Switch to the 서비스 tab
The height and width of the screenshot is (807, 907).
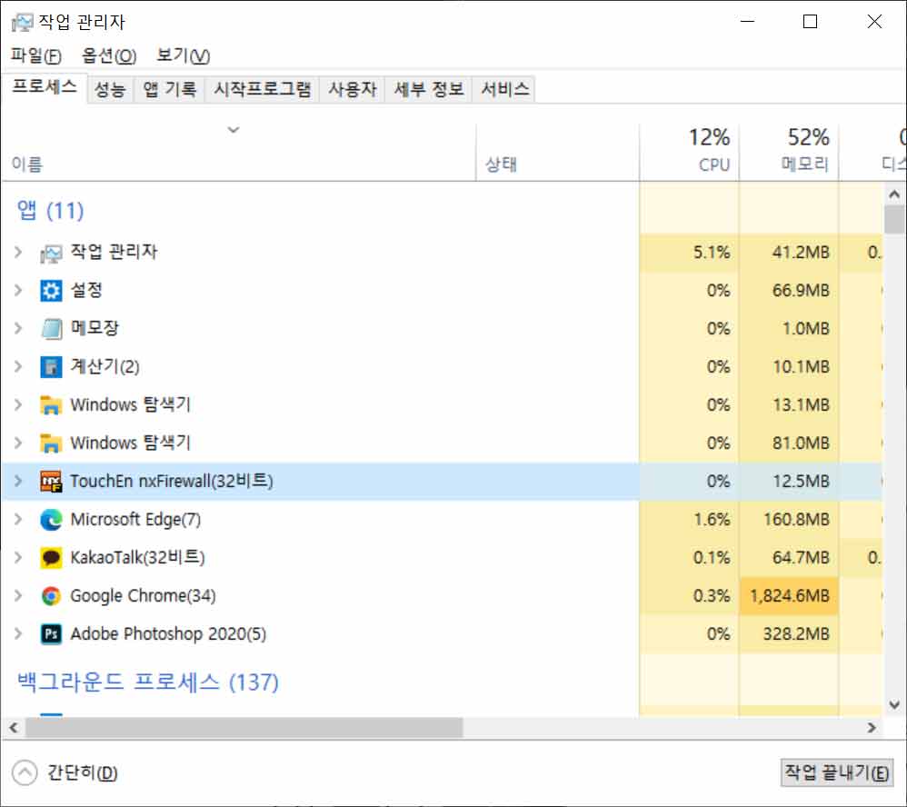504,90
